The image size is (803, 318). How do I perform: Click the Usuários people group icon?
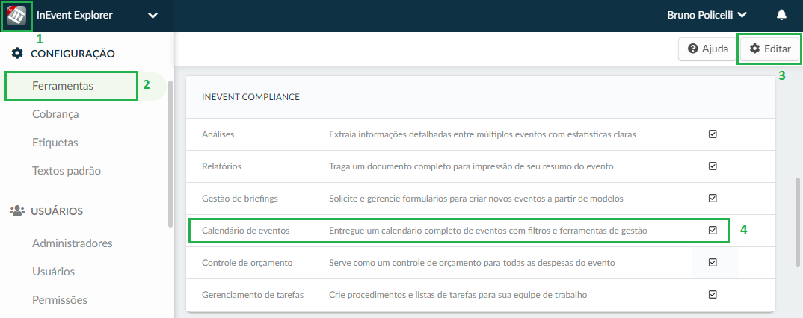(17, 211)
